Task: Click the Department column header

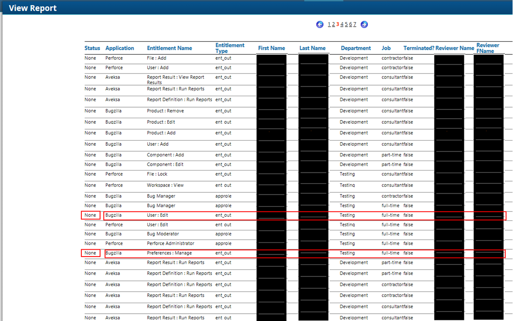Action: [x=355, y=48]
